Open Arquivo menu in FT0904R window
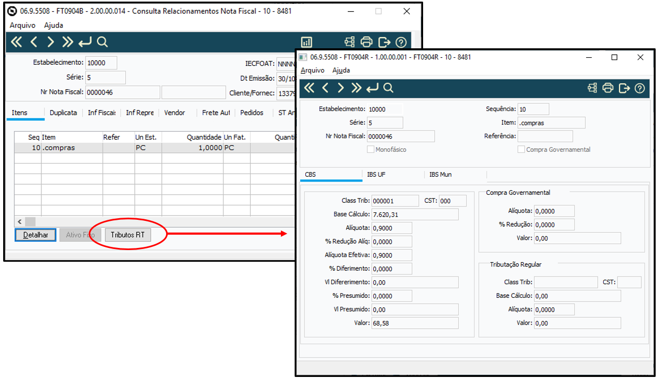The image size is (662, 378). click(x=313, y=70)
